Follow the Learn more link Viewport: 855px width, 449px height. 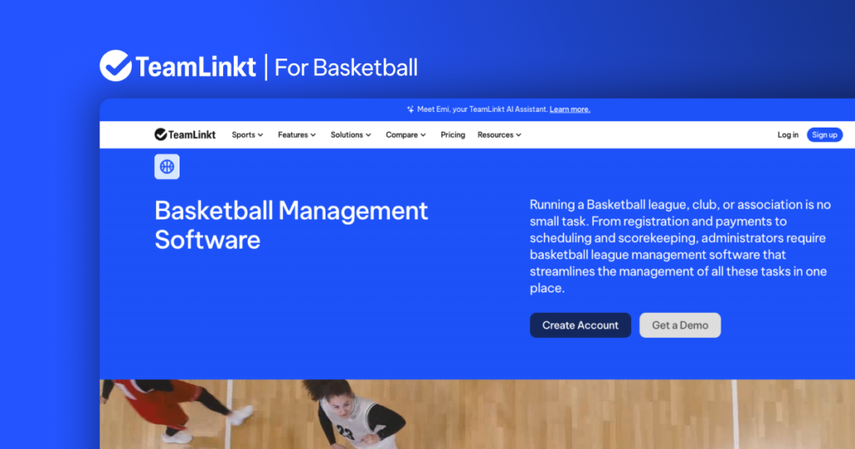569,109
